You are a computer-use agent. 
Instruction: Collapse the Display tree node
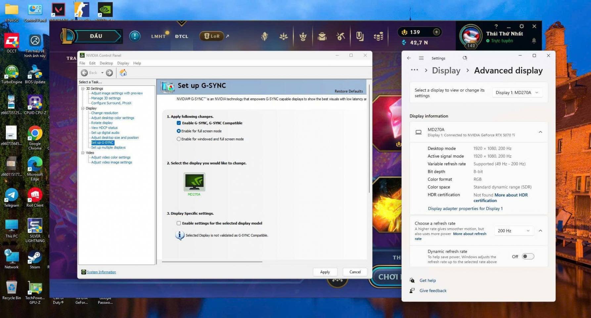pos(83,108)
